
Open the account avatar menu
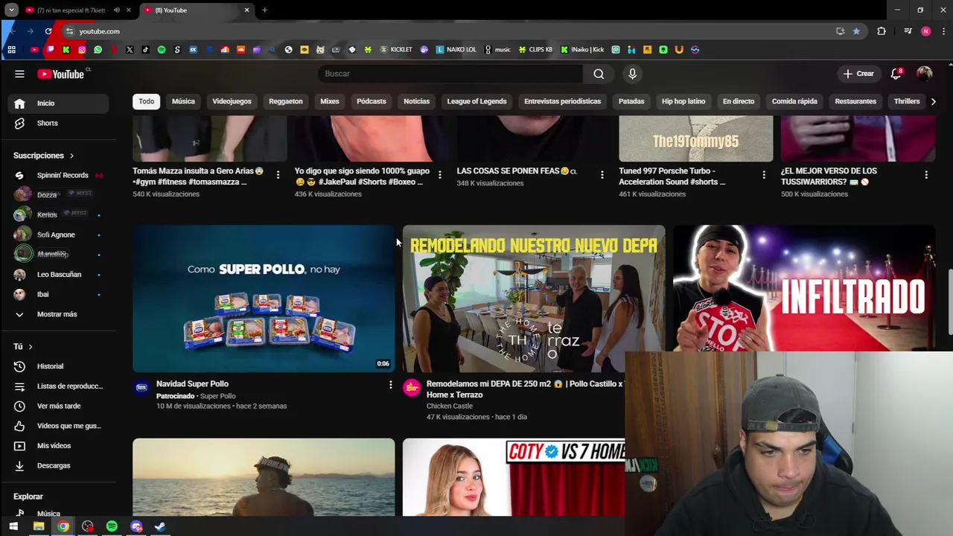pyautogui.click(x=924, y=74)
